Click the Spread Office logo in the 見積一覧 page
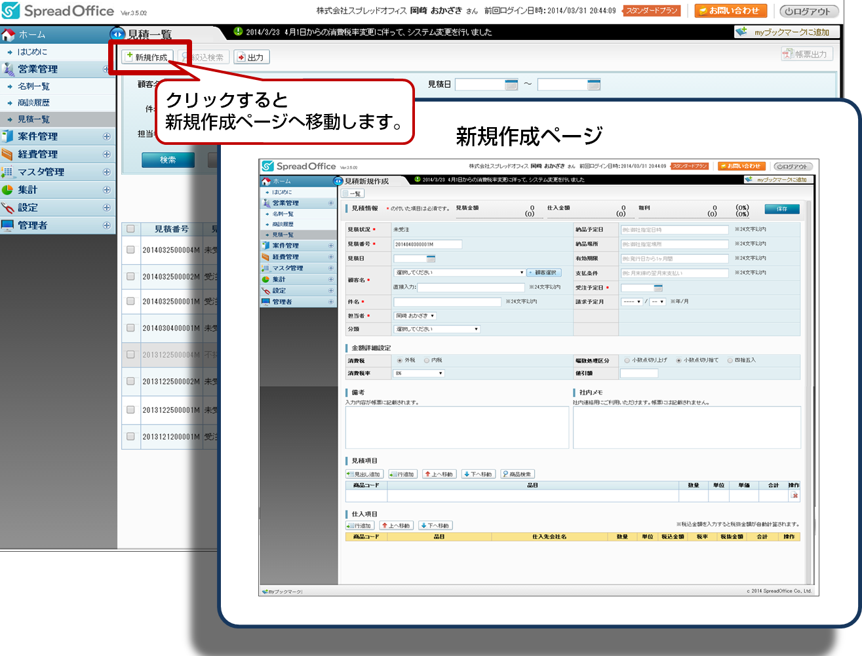The image size is (862, 656). point(58,11)
